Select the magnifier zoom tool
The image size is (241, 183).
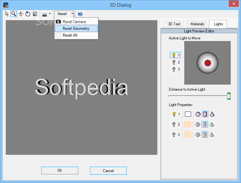(x=14, y=14)
